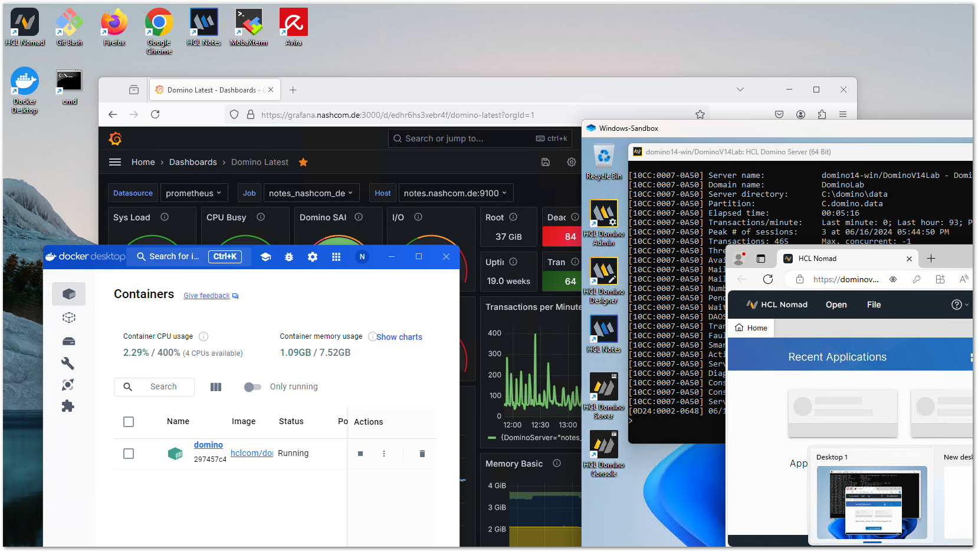Open Volumes view in Docker sidebar
The height and width of the screenshot is (552, 978).
click(x=68, y=341)
